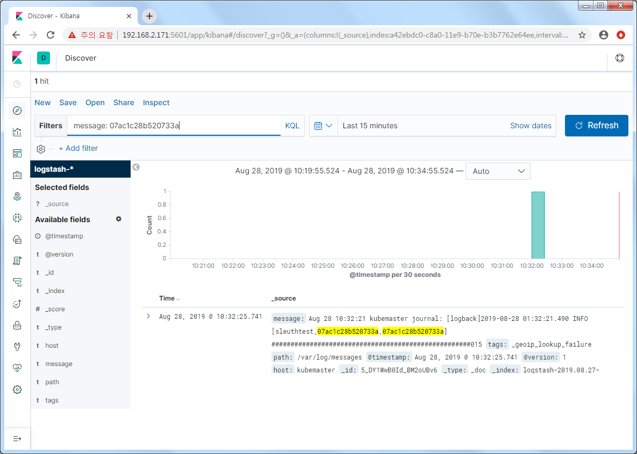Viewport: 637px width, 454px height.
Task: Open filter options gear beside Add filter
Action: tap(41, 149)
